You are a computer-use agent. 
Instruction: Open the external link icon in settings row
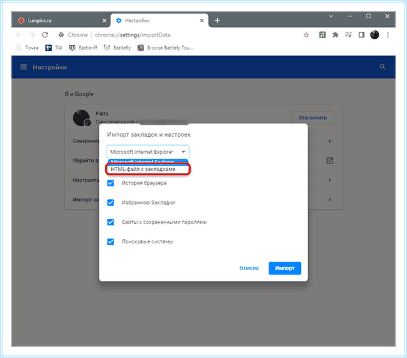[330, 161]
